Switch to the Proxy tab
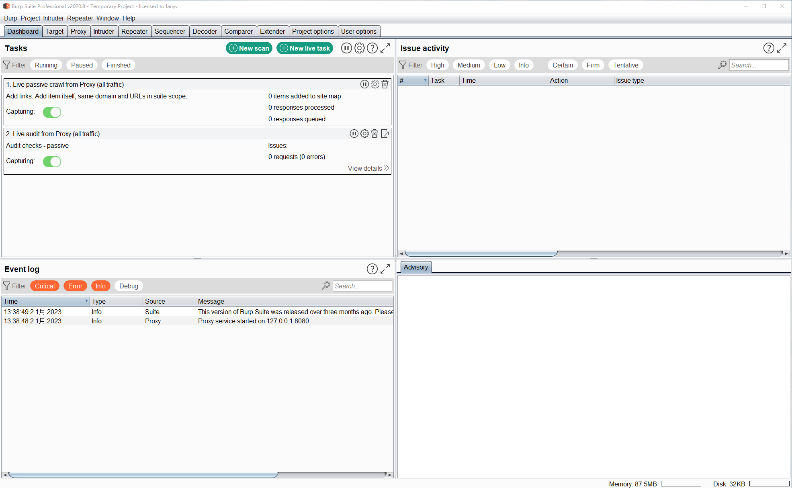792x488 pixels. pyautogui.click(x=78, y=31)
